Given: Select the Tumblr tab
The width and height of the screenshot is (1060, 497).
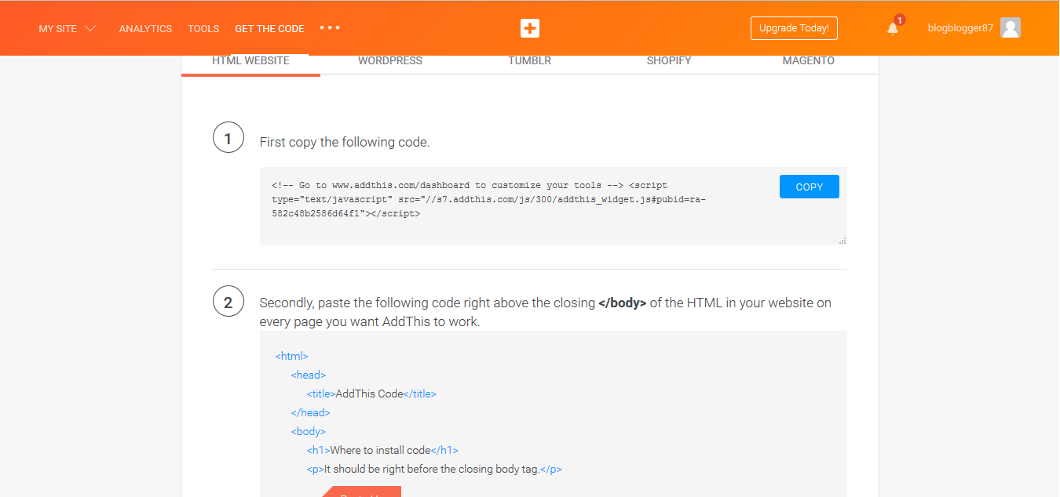Looking at the screenshot, I should 529,61.
